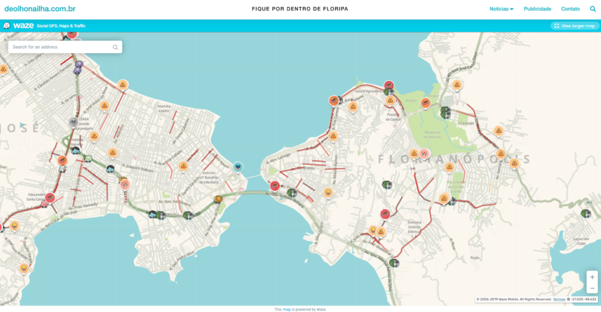This screenshot has height=312, width=601.
Task: Click the CEASA Grande Florianópolis map marker
Action: 73,121
